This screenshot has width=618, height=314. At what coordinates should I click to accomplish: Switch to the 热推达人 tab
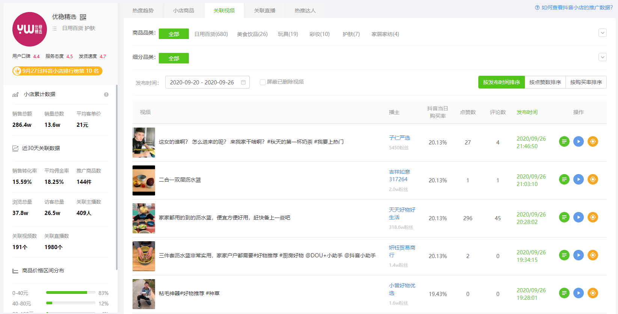pyautogui.click(x=305, y=11)
